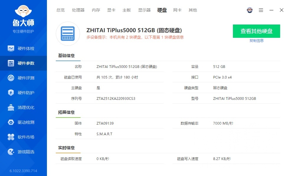
Task: Launch 清理优化 from the sidebar
Action: click(24, 107)
